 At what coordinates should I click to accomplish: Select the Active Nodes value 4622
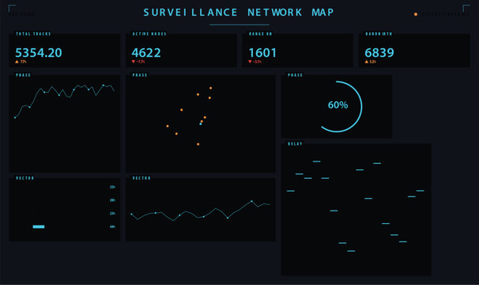point(146,53)
